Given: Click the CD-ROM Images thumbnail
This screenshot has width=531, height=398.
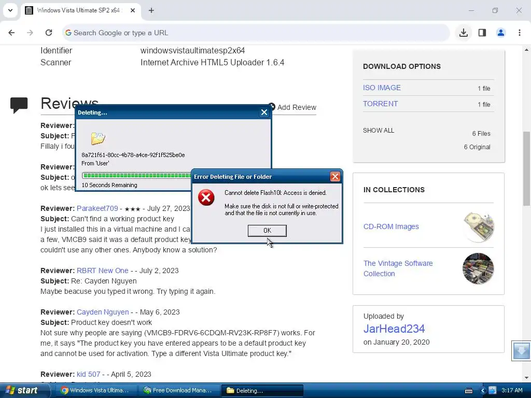Looking at the screenshot, I should point(478,227).
